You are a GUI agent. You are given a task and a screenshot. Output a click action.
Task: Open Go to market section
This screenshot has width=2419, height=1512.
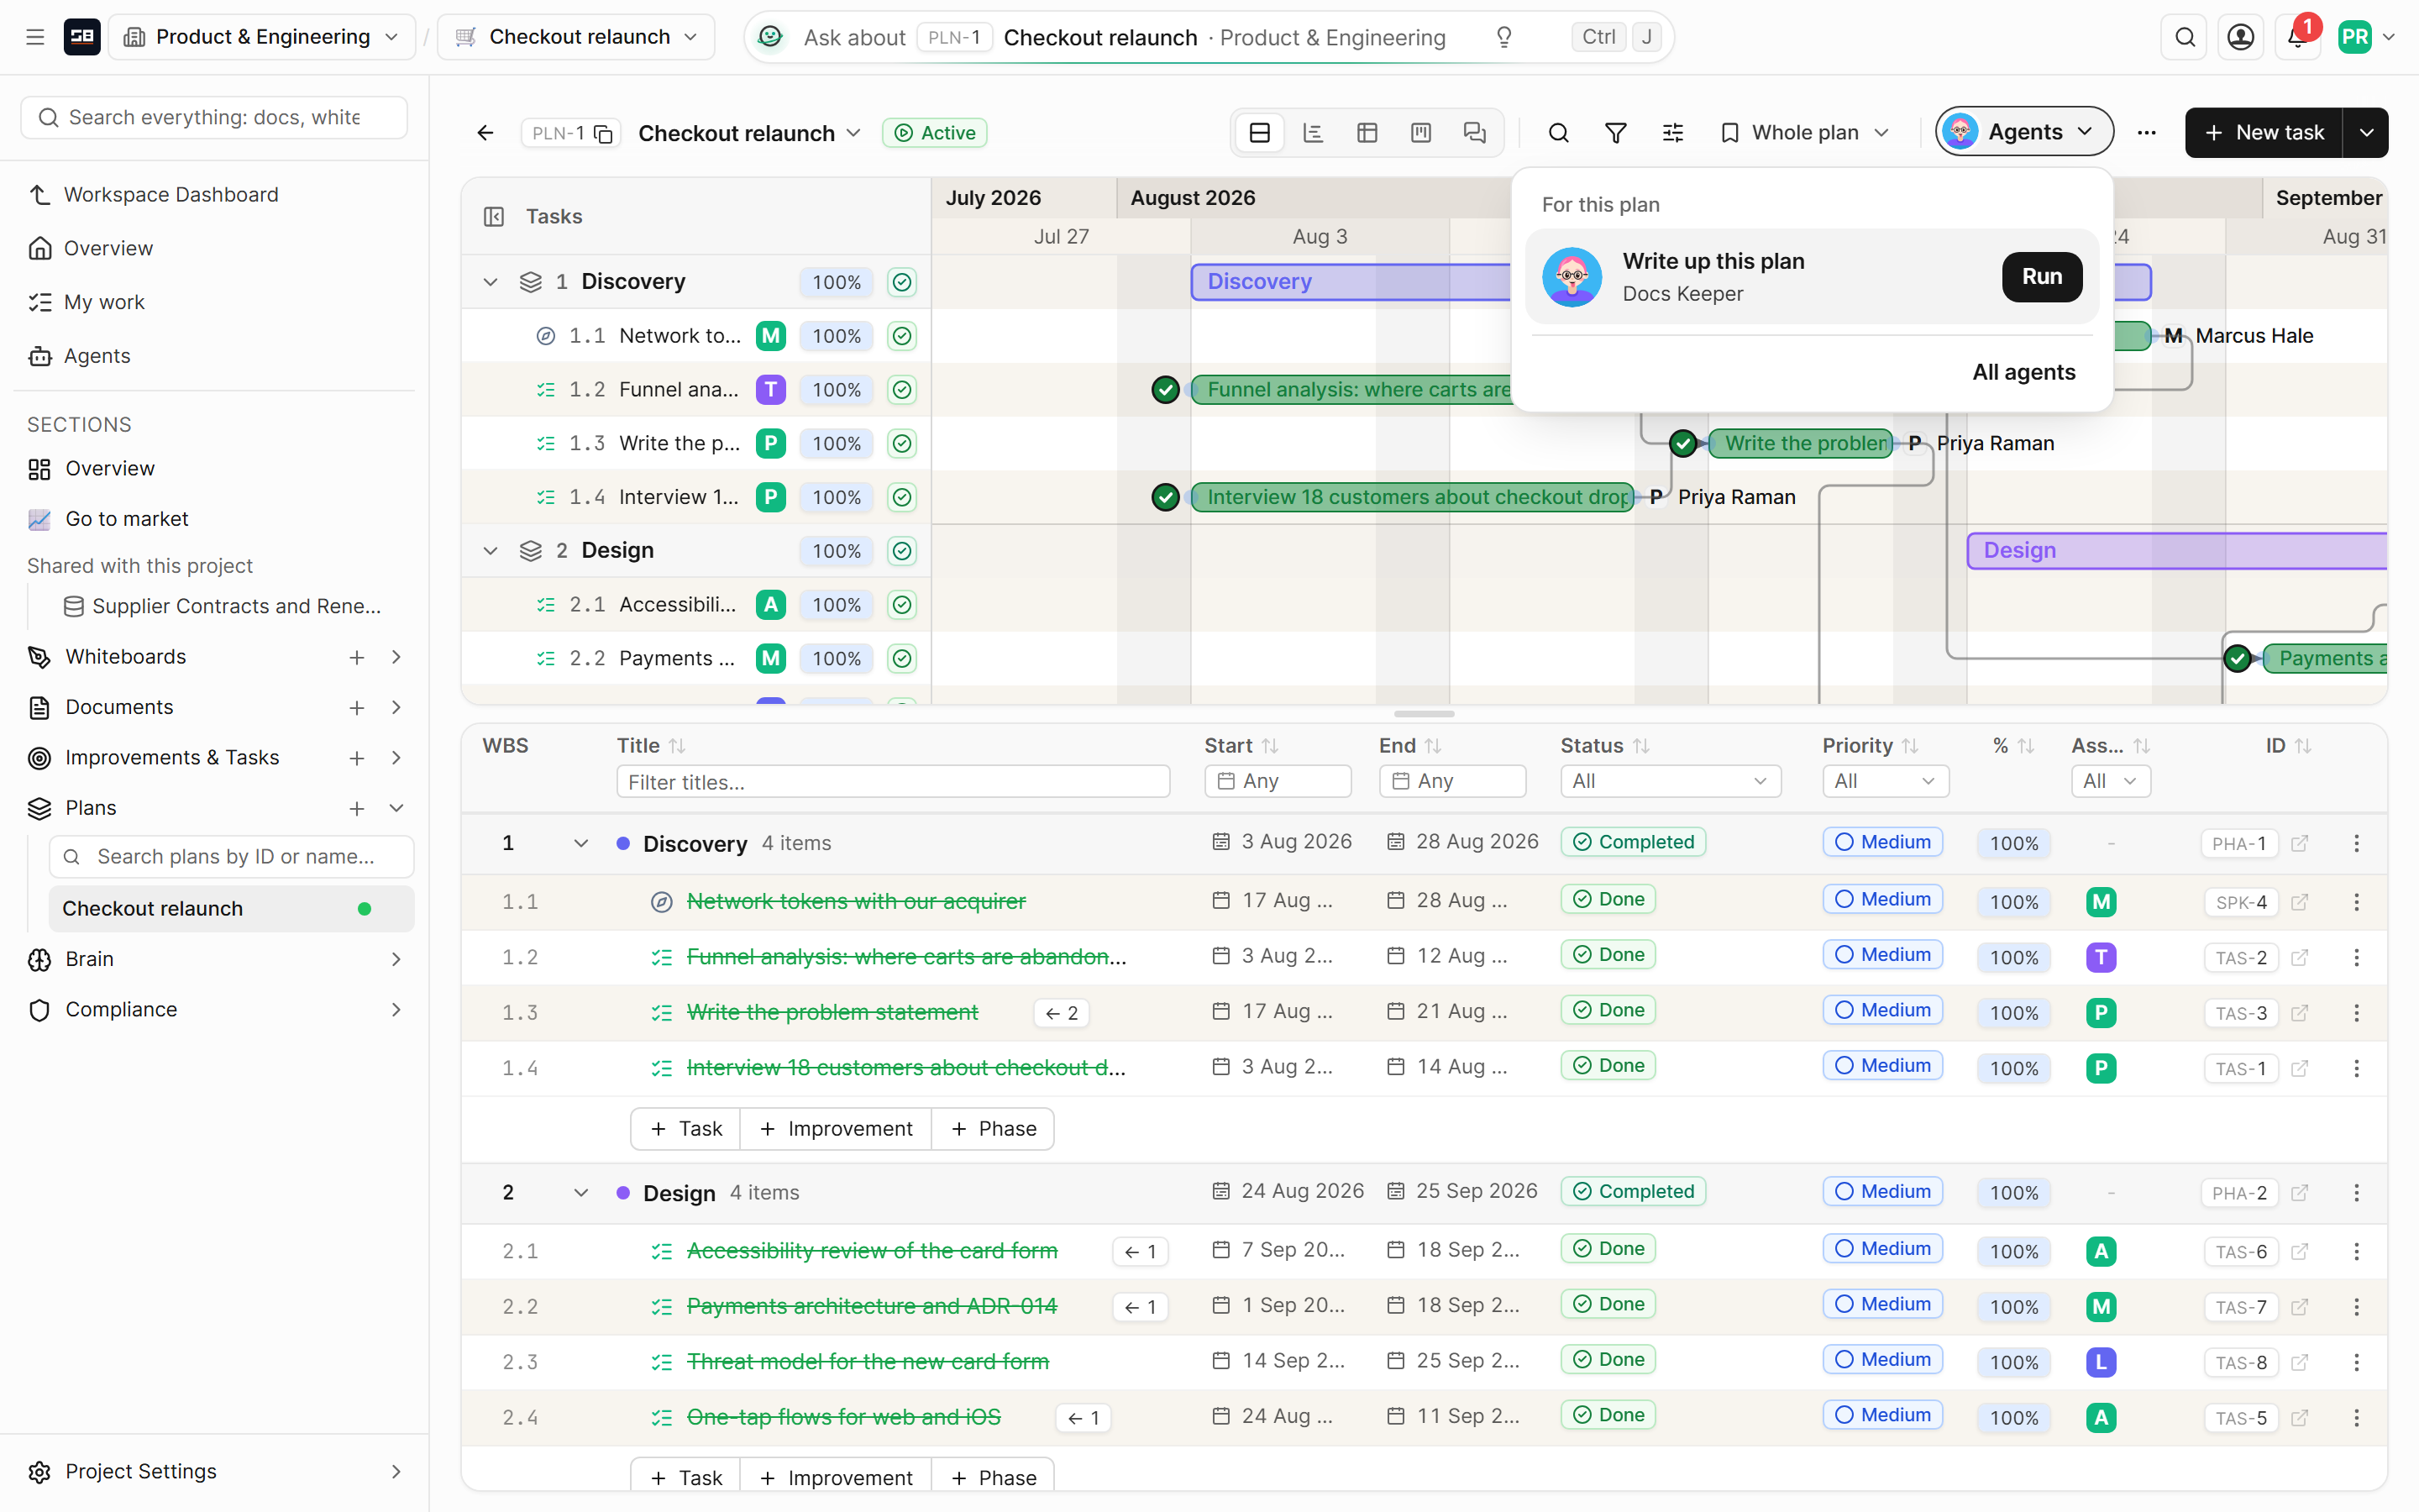(x=127, y=519)
